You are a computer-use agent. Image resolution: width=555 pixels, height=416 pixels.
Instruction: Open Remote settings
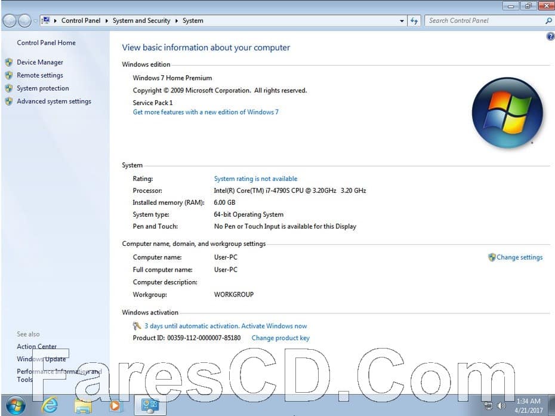coord(40,75)
